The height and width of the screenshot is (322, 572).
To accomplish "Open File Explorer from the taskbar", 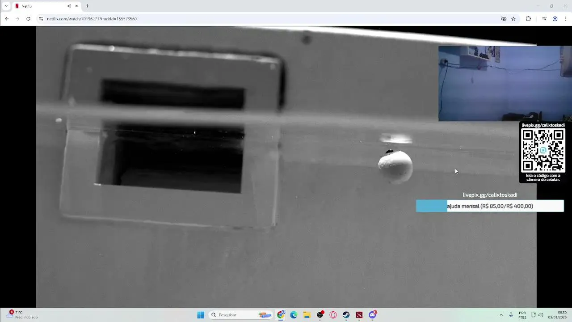I will coord(307,315).
